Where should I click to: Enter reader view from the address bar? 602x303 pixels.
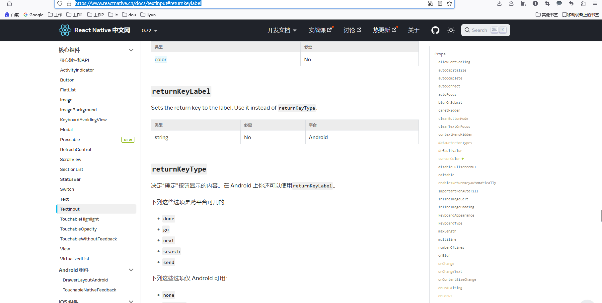point(440,3)
